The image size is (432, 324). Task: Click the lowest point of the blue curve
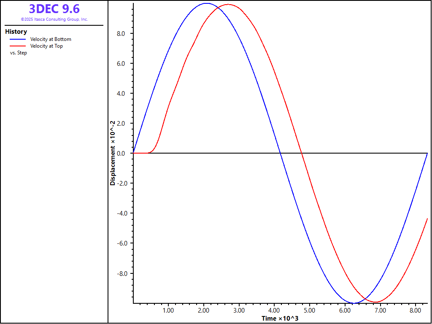pos(354,303)
